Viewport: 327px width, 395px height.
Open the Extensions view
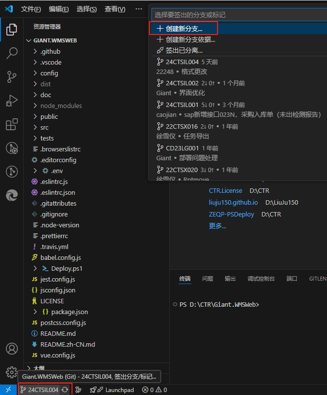click(x=11, y=124)
